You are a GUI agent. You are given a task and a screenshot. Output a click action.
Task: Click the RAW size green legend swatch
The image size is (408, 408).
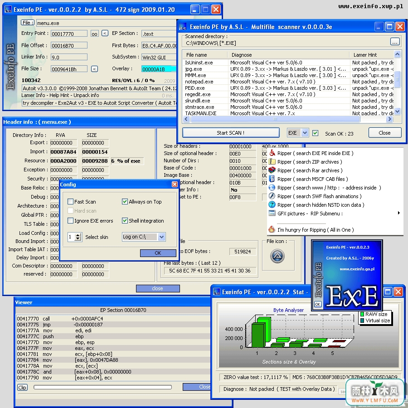362,314
